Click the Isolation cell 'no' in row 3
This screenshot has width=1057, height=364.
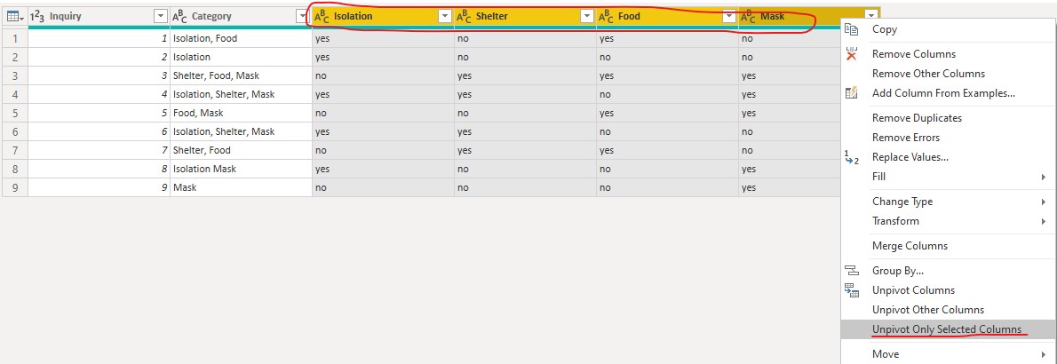[x=383, y=76]
